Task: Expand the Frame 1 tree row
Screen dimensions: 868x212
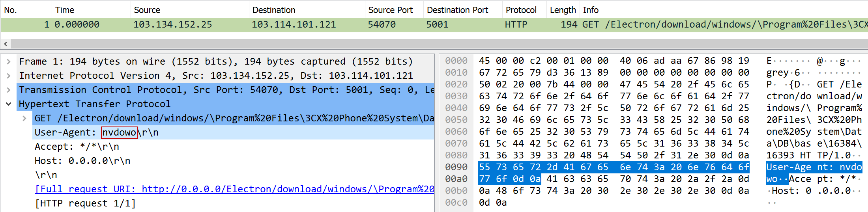Action: [x=9, y=61]
